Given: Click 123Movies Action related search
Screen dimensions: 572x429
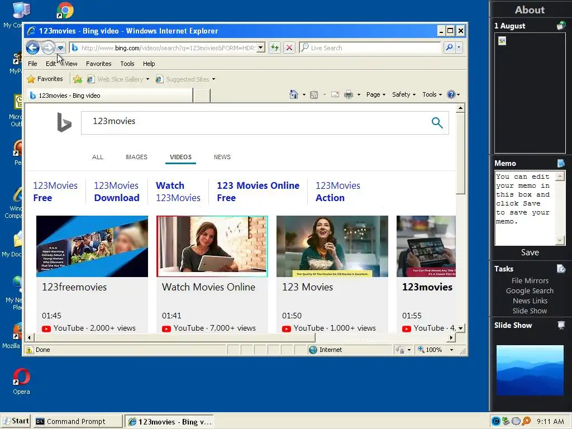Looking at the screenshot, I should [x=338, y=192].
